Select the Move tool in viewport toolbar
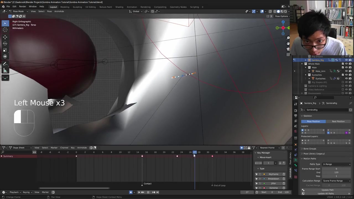Screen dimensions: 354x199 (x=5, y=37)
